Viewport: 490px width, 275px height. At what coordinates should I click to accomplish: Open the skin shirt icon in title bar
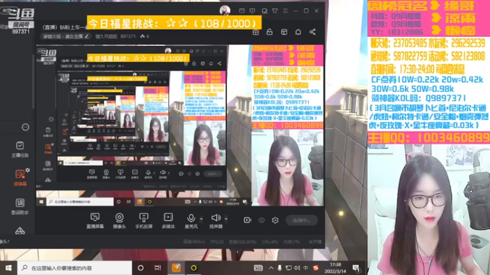[274, 10]
